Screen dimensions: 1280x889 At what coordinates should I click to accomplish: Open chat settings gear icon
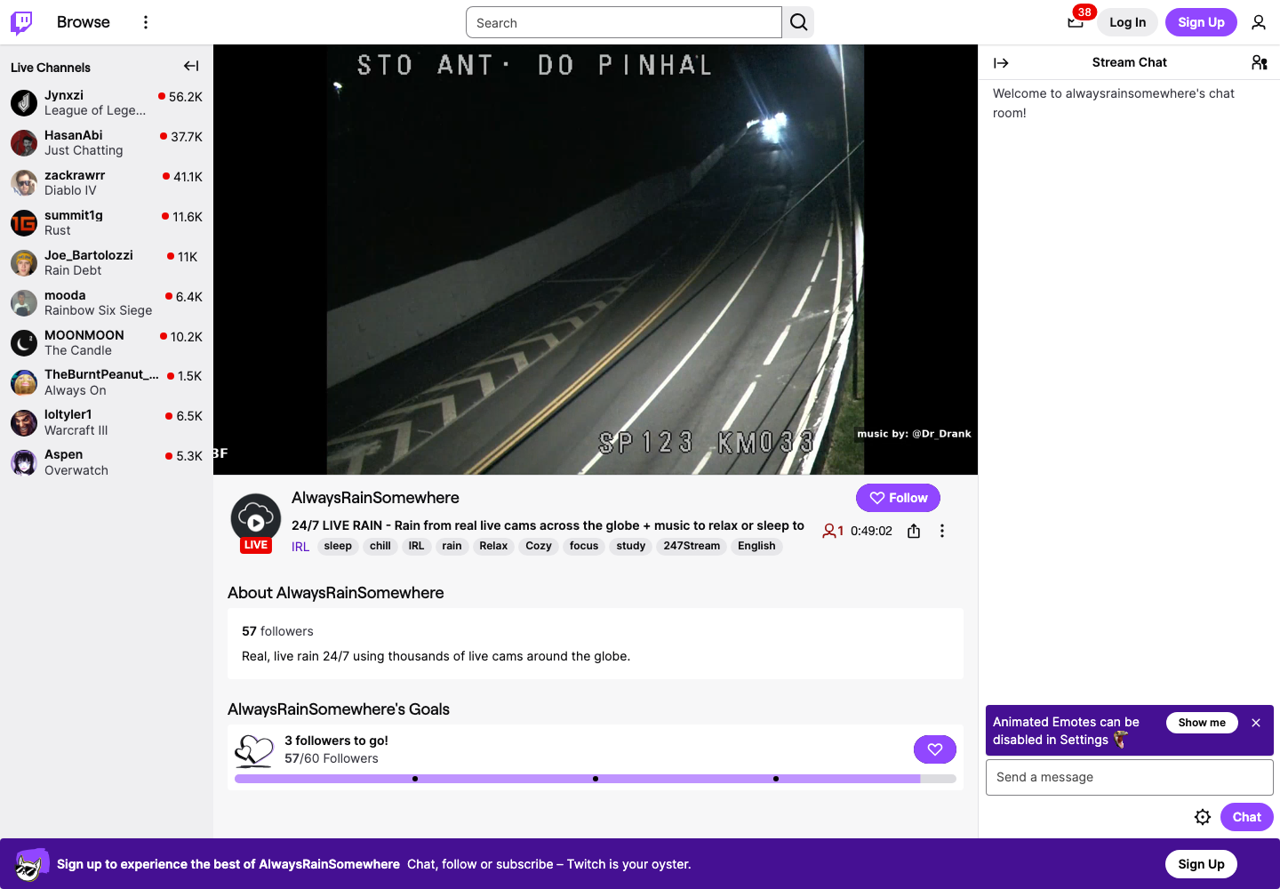pos(1203,817)
